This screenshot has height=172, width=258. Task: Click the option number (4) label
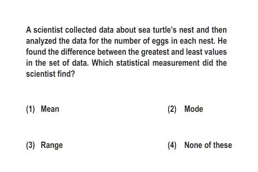pos(172,145)
